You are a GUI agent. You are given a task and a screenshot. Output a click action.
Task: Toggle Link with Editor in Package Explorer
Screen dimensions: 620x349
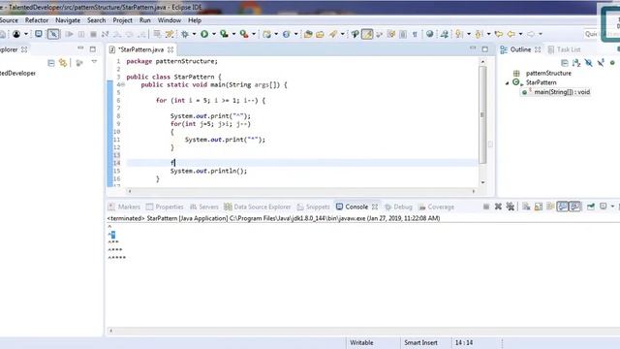[x=63, y=62]
